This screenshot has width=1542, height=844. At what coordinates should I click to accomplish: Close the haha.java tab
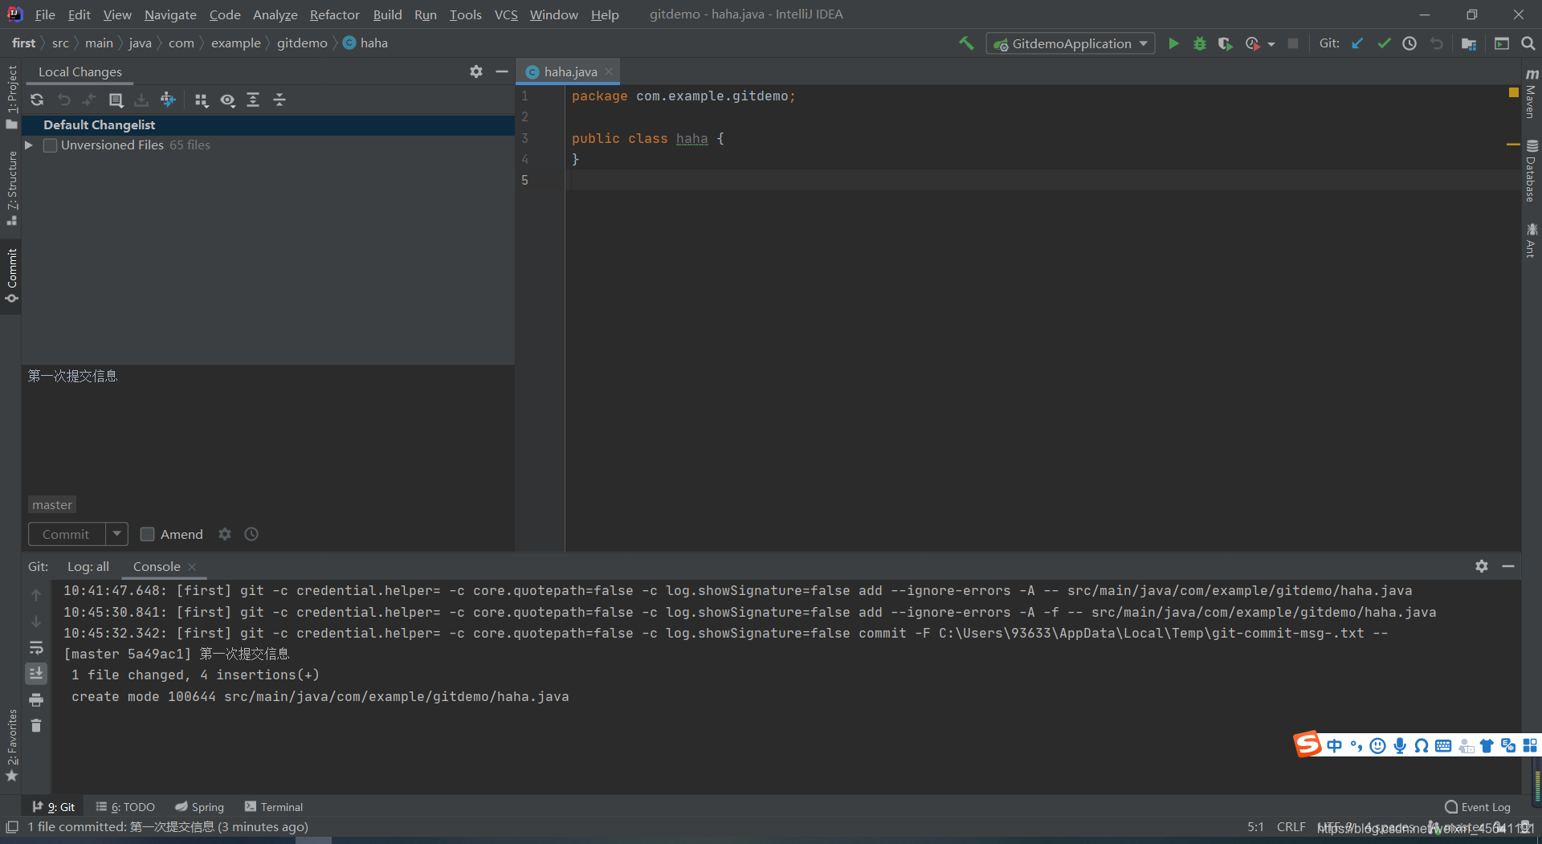609,71
